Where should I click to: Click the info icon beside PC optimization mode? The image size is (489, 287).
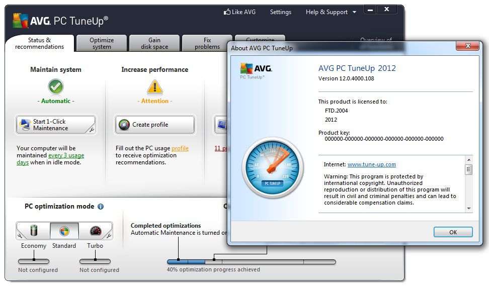101,206
